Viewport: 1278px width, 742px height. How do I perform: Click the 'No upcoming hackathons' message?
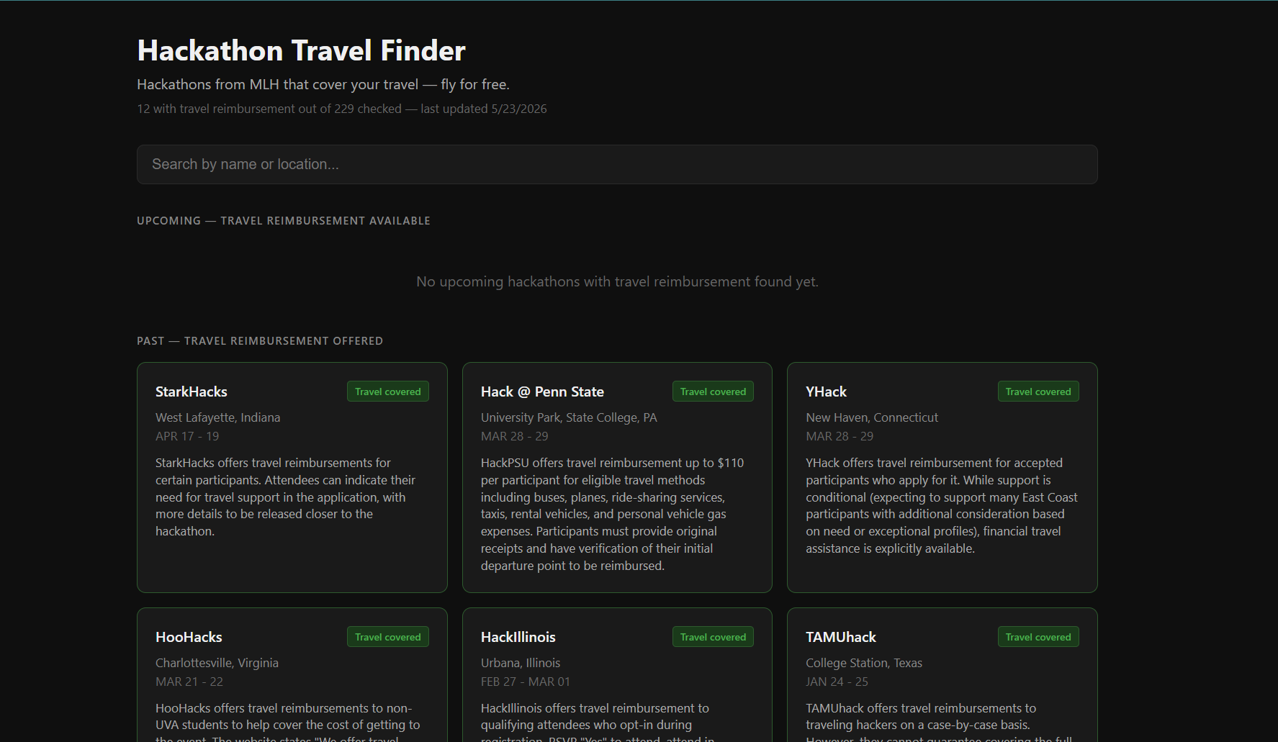(617, 281)
